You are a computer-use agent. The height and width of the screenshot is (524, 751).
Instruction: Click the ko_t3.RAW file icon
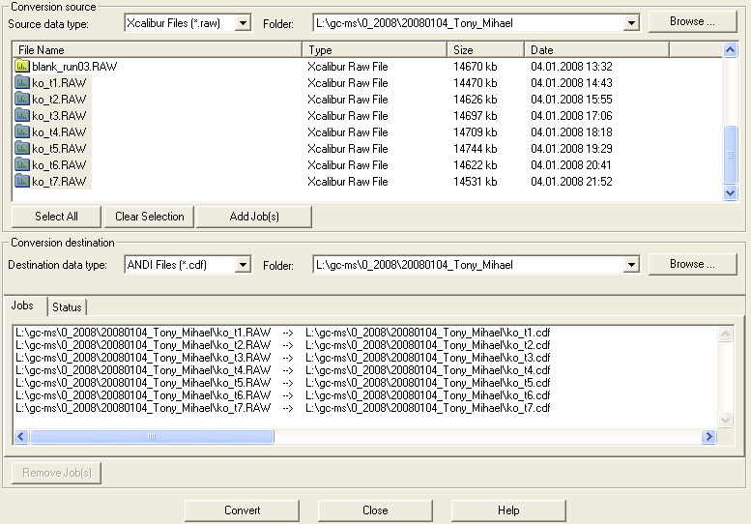click(x=22, y=115)
